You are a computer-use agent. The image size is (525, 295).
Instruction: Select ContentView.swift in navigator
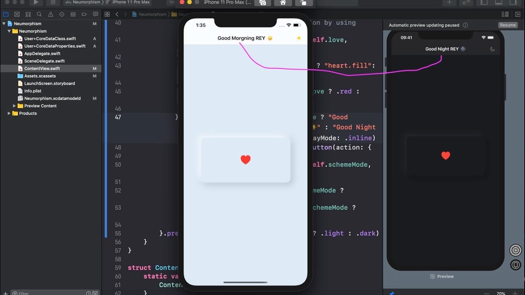pyautogui.click(x=42, y=68)
